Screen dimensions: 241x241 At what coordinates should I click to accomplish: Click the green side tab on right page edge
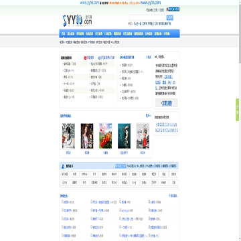click(x=238, y=110)
